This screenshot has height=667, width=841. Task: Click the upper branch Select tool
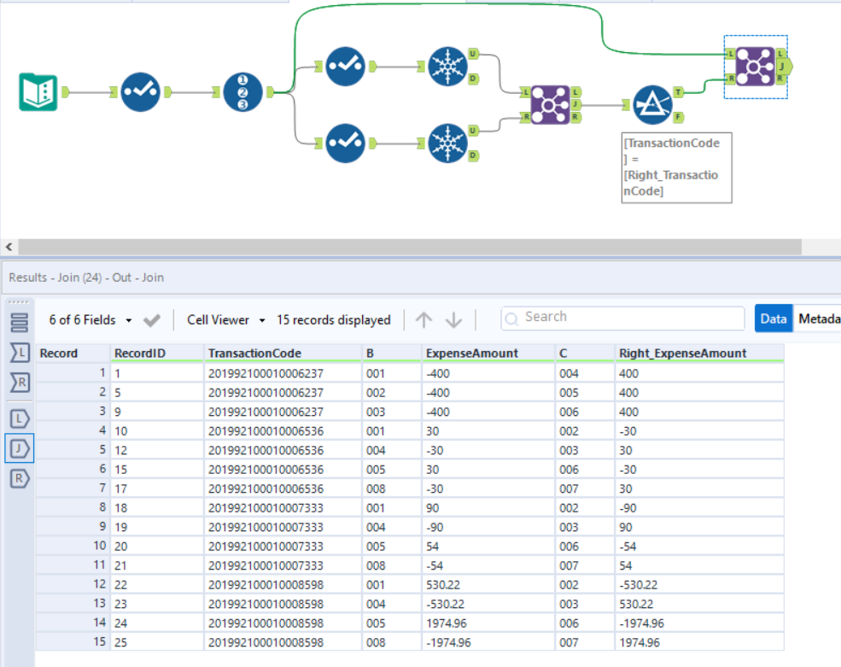click(346, 66)
